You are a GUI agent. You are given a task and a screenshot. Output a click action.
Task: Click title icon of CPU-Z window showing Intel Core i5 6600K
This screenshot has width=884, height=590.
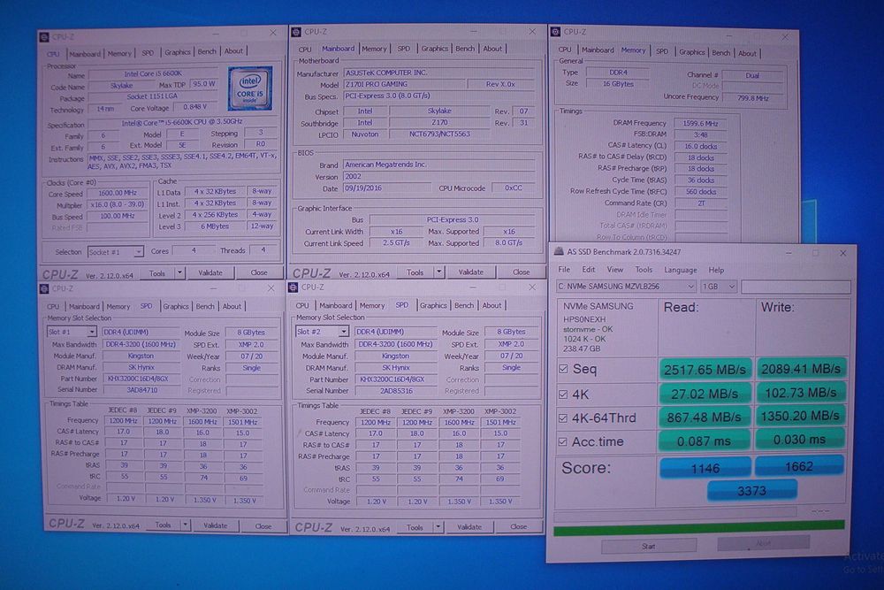tap(44, 37)
